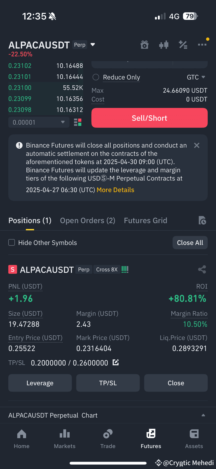Viewport: 216px width, 469px height.
Task: Switch to Open Orders (2) tab
Action: tap(88, 221)
